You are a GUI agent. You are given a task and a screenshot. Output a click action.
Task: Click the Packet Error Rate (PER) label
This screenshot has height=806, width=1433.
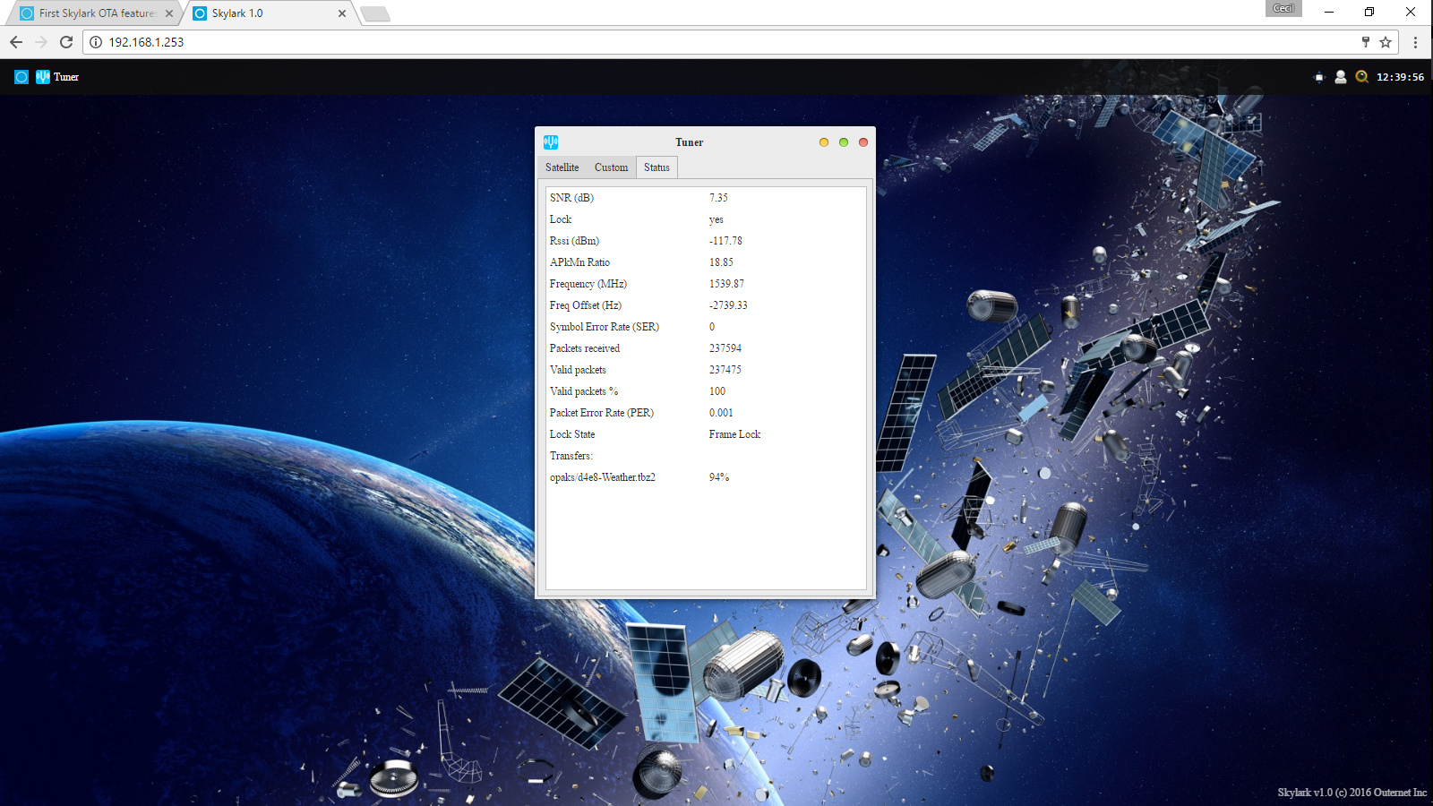tap(602, 413)
